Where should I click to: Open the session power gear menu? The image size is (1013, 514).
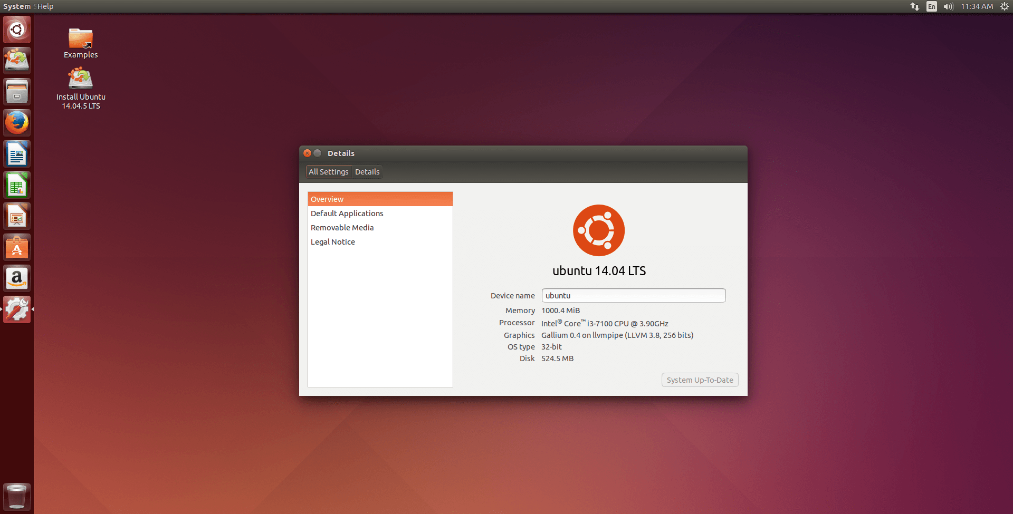click(x=1005, y=6)
